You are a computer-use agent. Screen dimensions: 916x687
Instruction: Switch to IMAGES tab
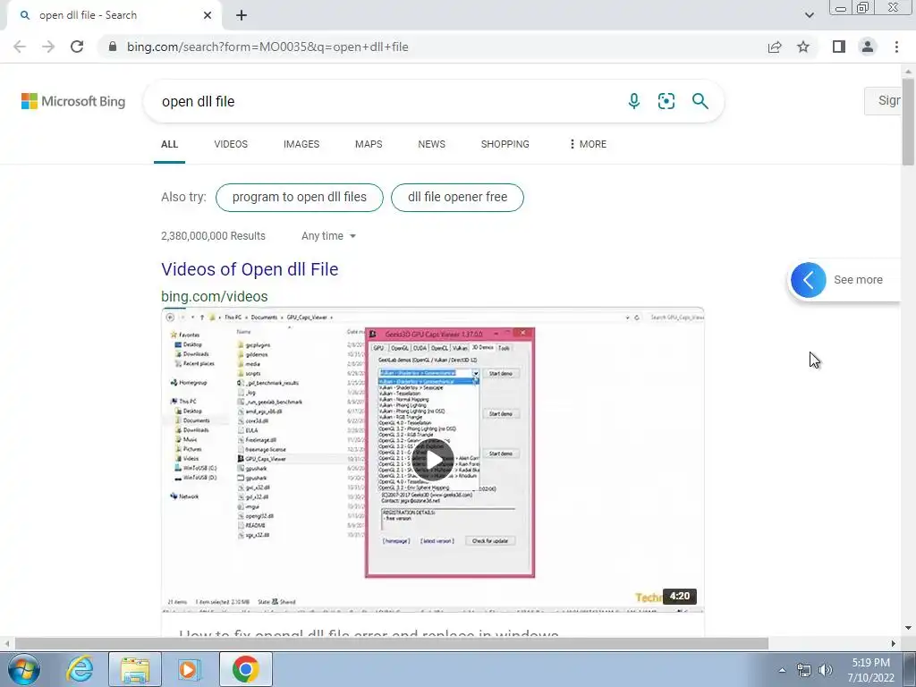301,144
